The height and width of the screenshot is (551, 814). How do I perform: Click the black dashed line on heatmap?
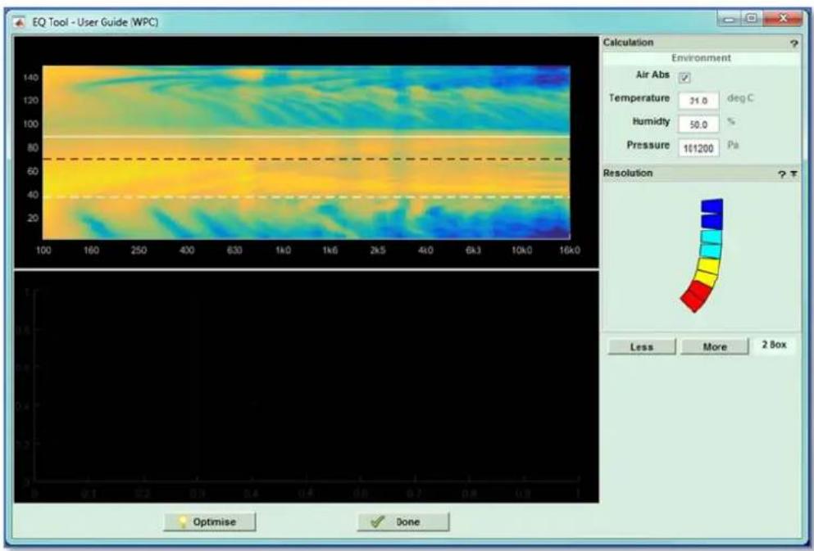307,159
